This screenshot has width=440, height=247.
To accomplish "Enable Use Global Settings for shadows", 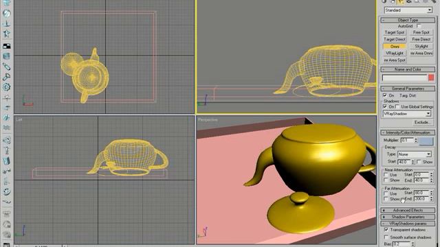I will pyautogui.click(x=397, y=107).
